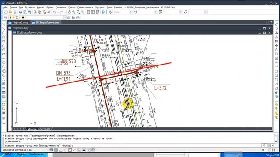Open document tabs list arrow
Image resolution: width=280 pixels, height=157 pixels.
point(271,22)
